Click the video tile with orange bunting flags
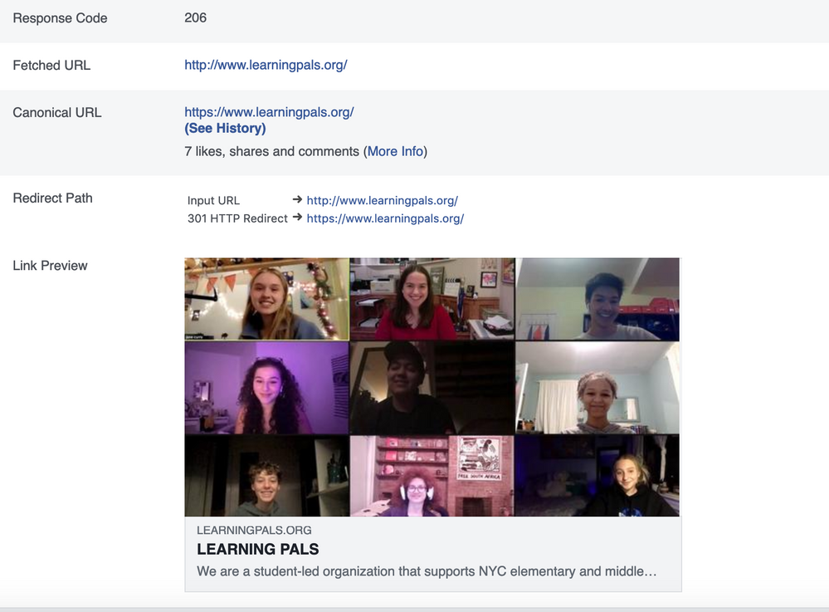The image size is (829, 612). (266, 299)
